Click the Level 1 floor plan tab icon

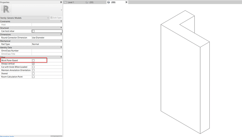pyautogui.click(x=65, y=2)
